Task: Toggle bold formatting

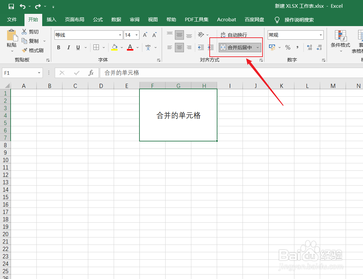Action: 59,47
